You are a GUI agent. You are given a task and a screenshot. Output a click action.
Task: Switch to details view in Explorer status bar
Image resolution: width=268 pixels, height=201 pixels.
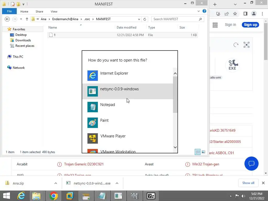point(198,152)
